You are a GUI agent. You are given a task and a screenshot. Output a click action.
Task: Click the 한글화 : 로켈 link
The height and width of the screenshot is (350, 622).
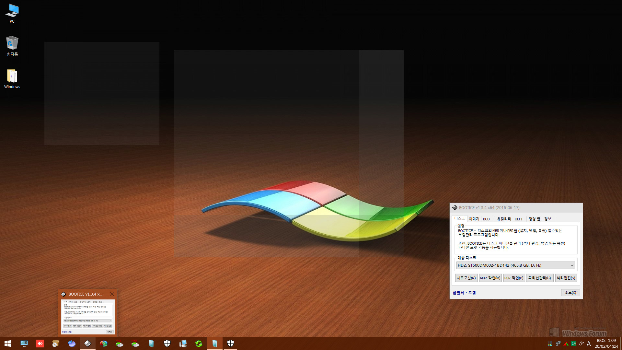tap(464, 293)
